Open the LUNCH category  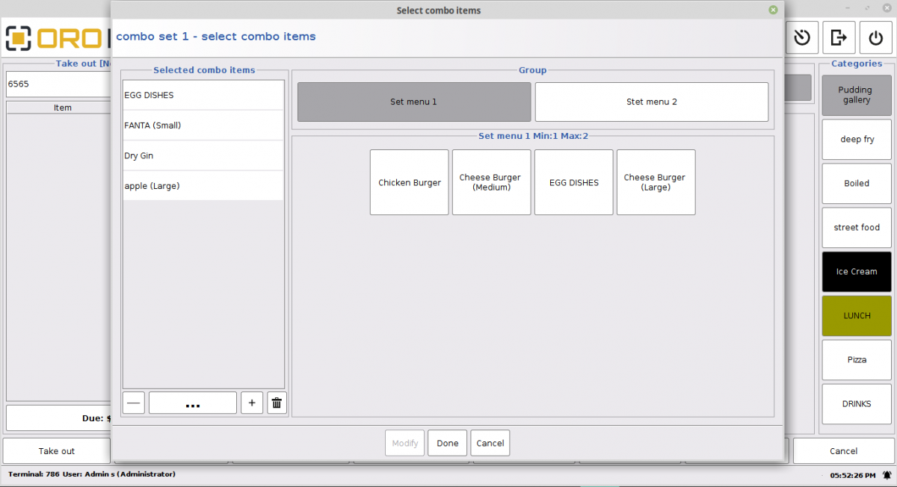point(857,315)
